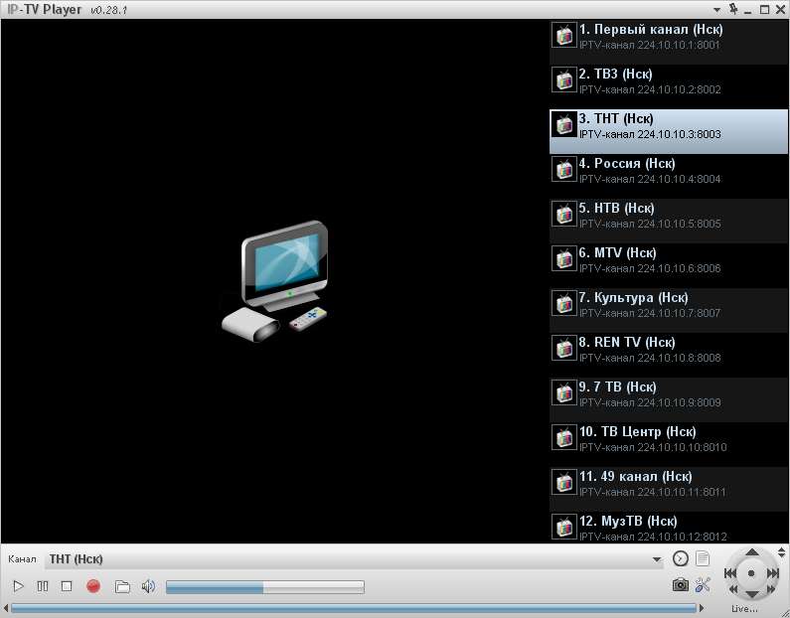Open the Канал channel dropdown

point(657,559)
